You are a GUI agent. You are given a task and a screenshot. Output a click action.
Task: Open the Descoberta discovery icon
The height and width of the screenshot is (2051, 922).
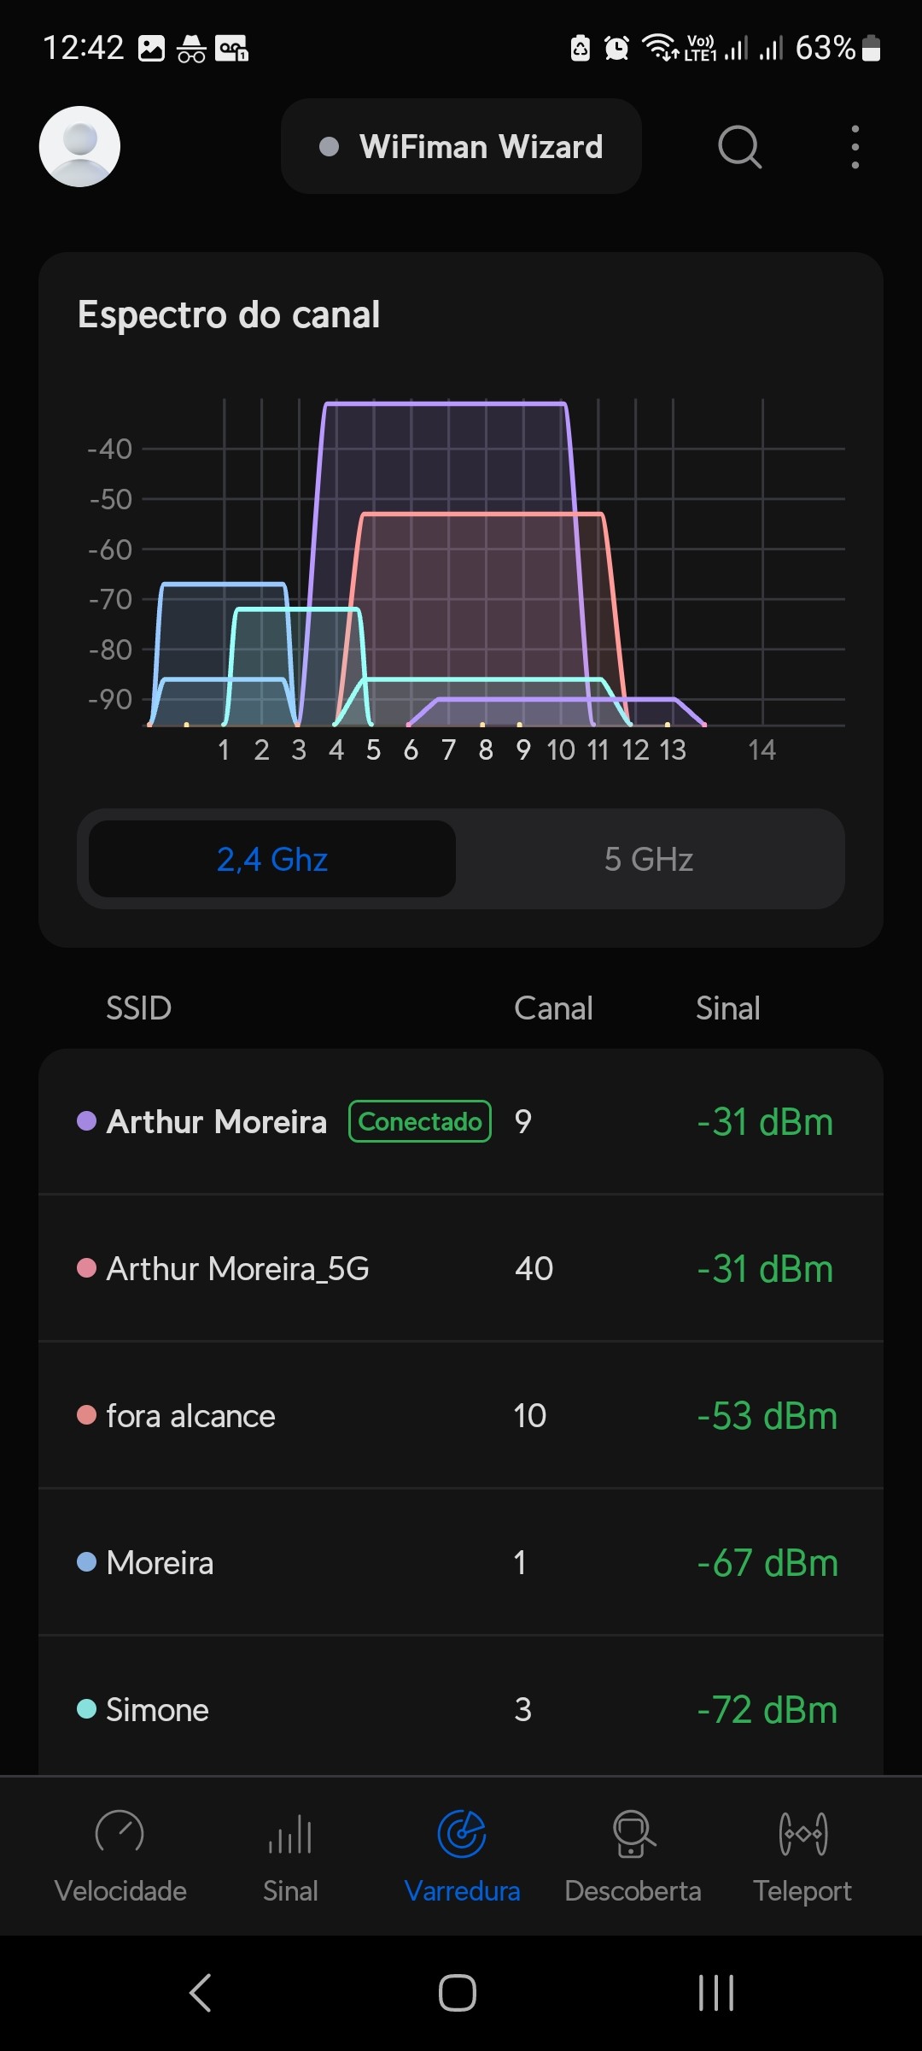coord(633,1832)
